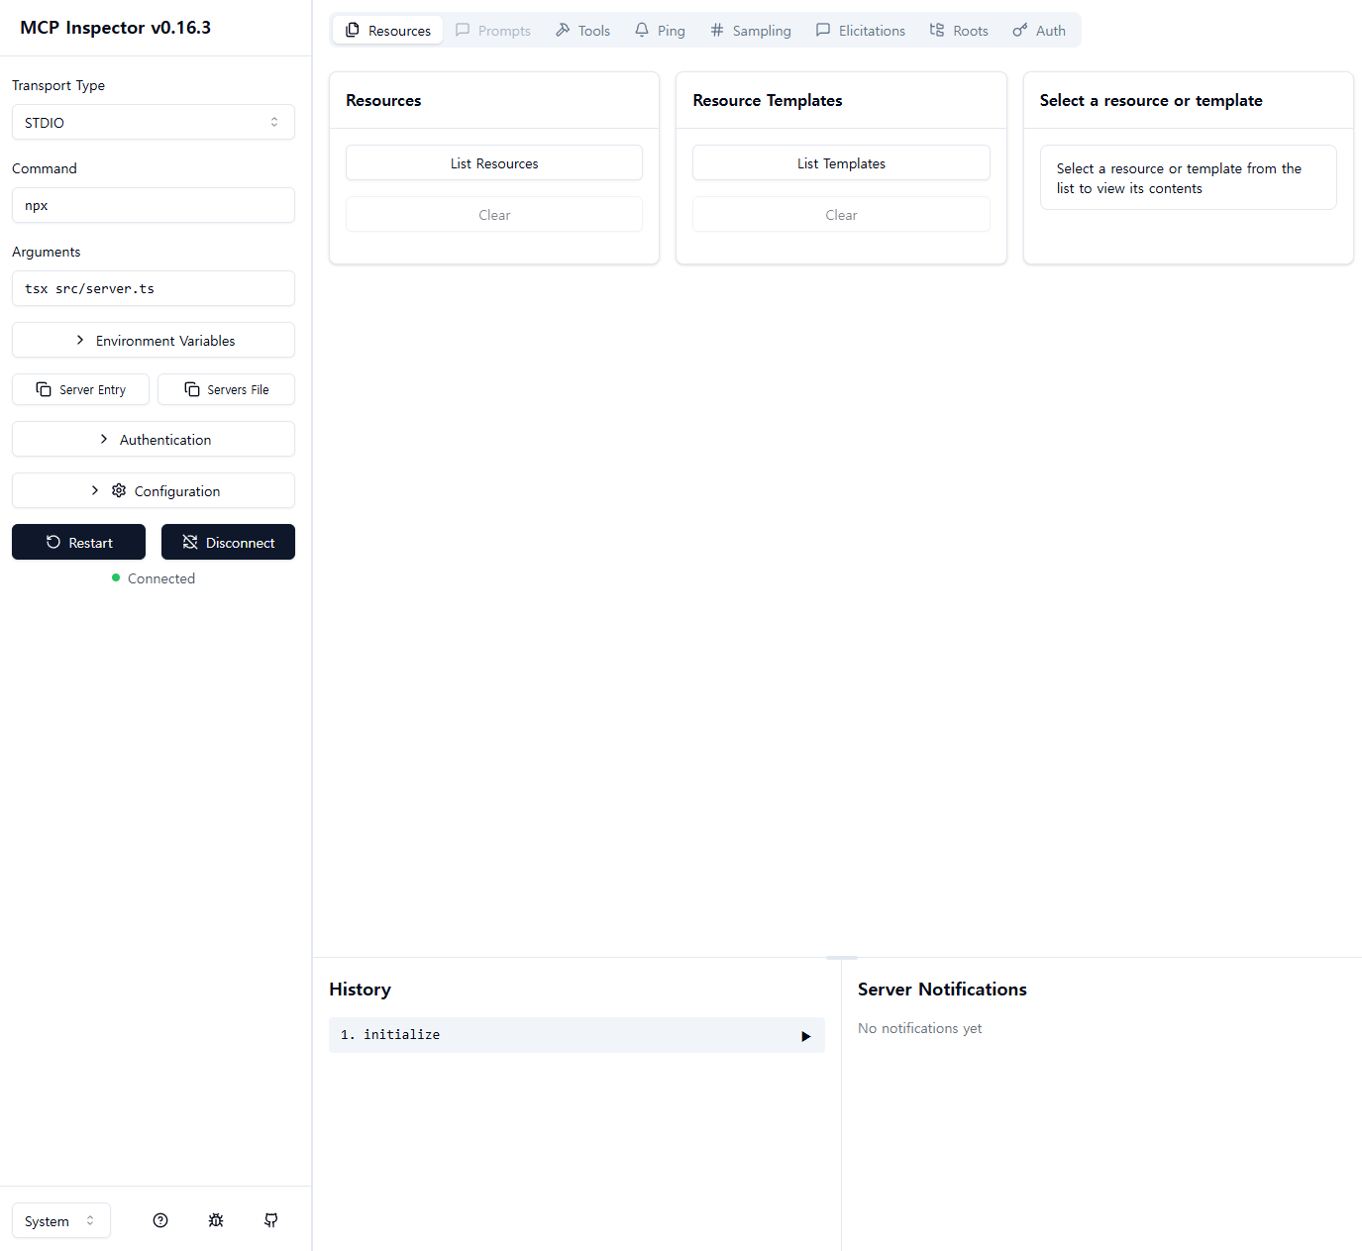Clear the Resources list
Viewport: 1362px width, 1251px height.
point(494,214)
